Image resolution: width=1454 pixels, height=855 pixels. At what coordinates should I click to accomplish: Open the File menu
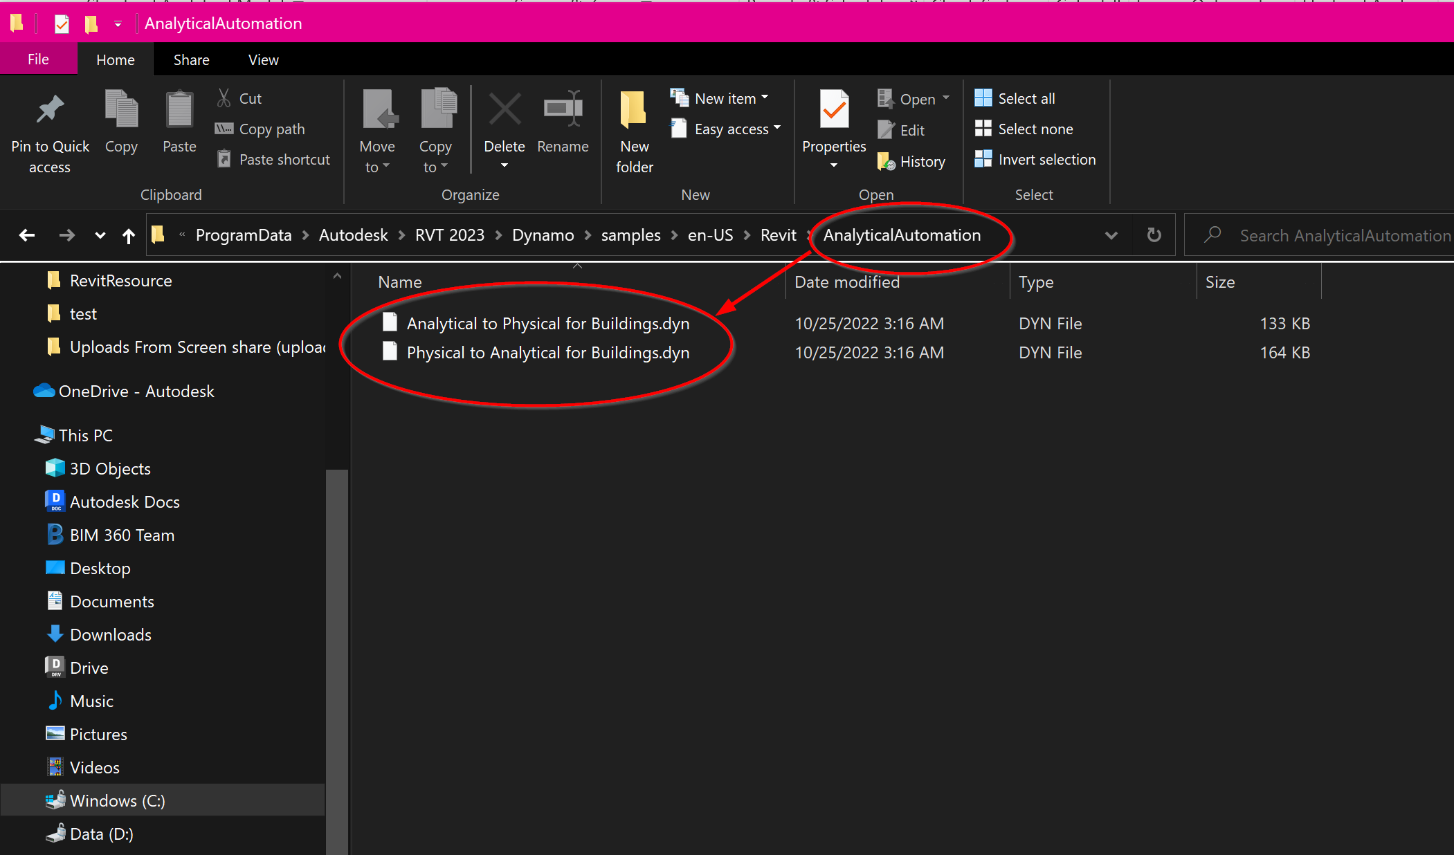tap(38, 59)
